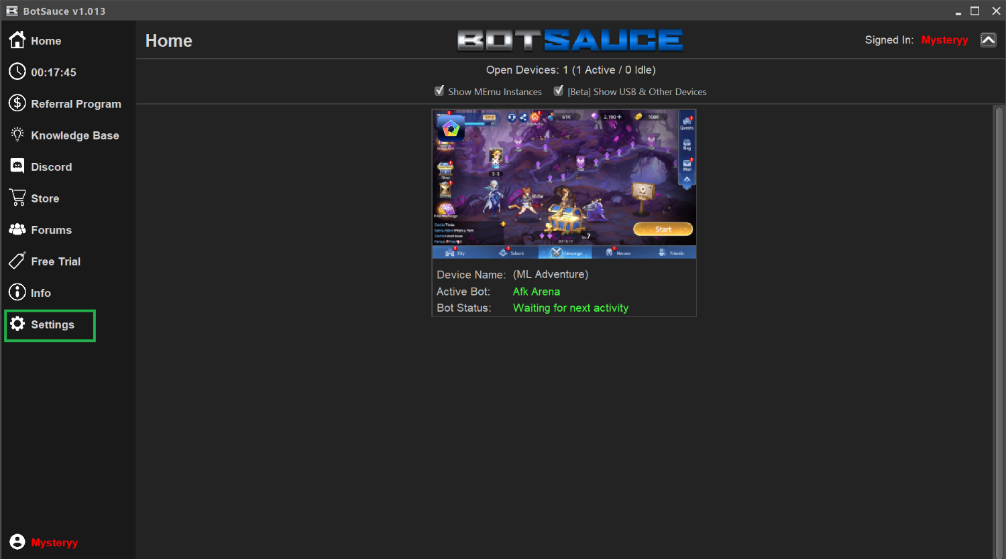Open the Forums people icon
Screen dimensions: 1006x559
tap(17, 229)
